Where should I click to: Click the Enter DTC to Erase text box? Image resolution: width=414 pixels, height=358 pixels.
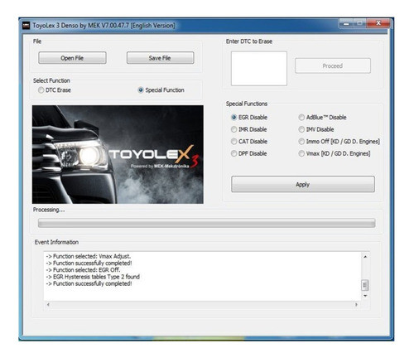click(x=259, y=69)
